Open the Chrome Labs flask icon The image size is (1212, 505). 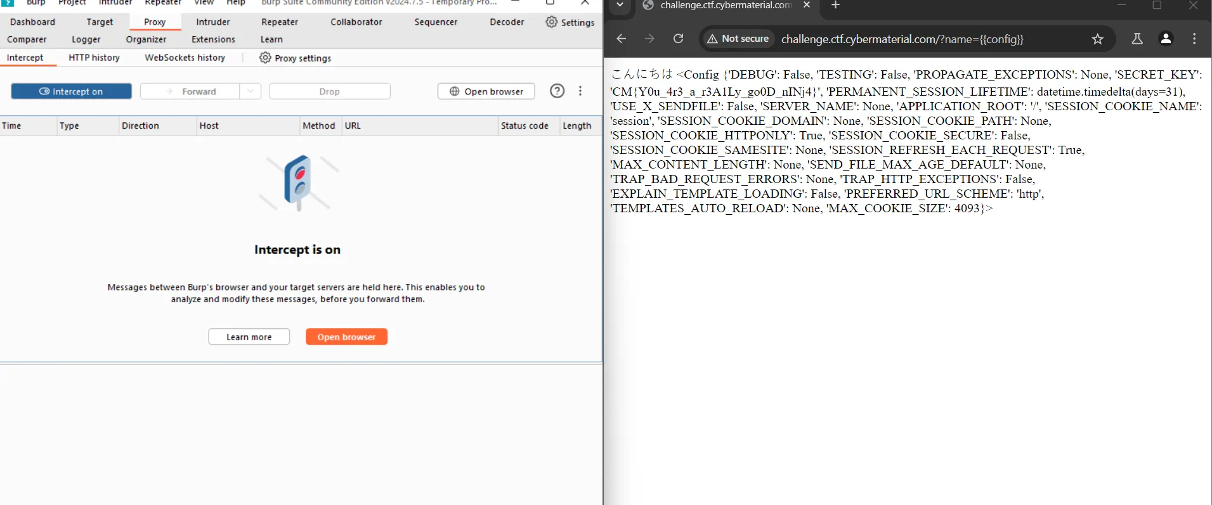tap(1137, 39)
